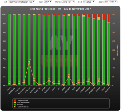Open the Sort by value dropdown
This screenshot has width=128, height=111.
pos(89,2)
